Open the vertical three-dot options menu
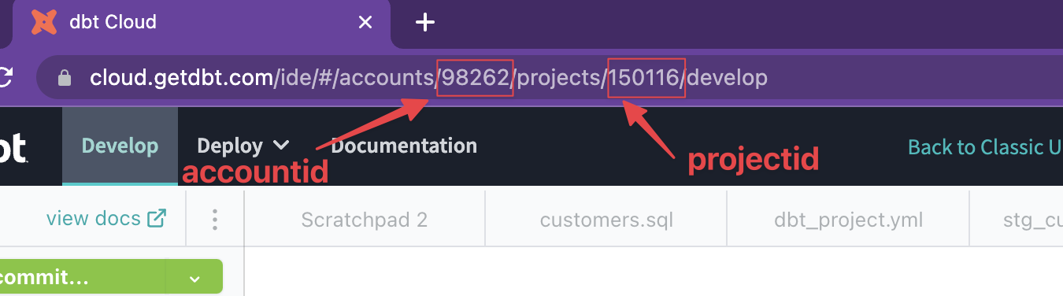Viewport: 1063px width, 296px height. click(215, 219)
